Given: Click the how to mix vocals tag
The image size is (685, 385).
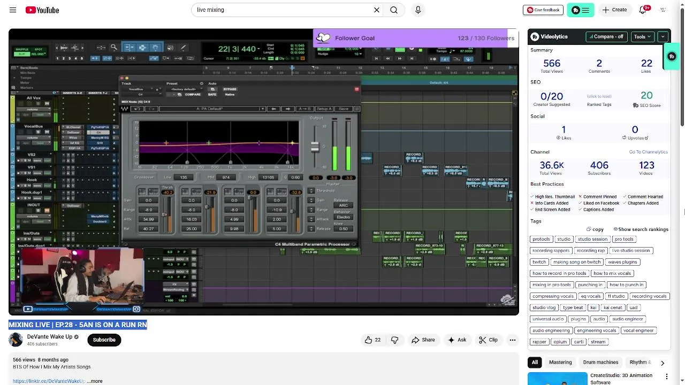Looking at the screenshot, I should pos(612,273).
